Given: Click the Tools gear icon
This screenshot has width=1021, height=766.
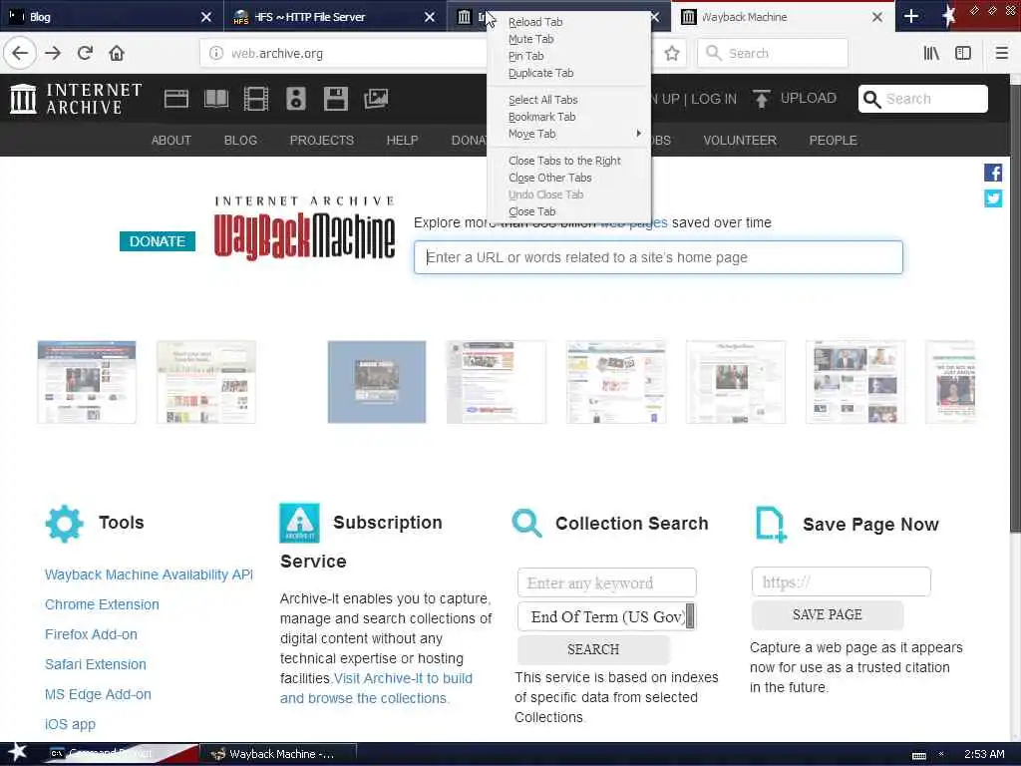Looking at the screenshot, I should tap(65, 523).
